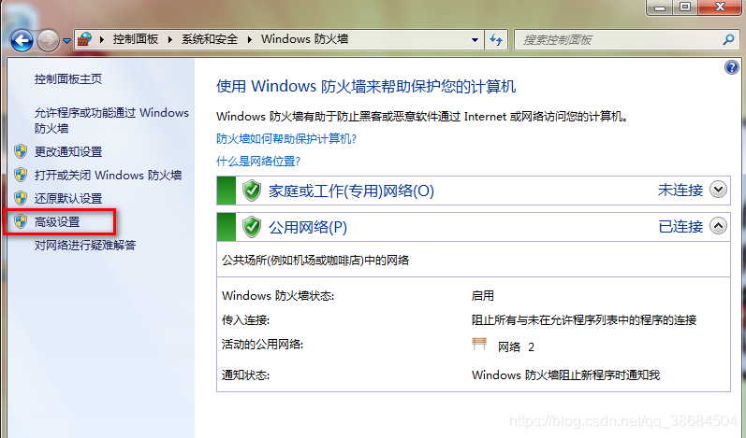Click 活动的公用网络: label
Image resolution: width=746 pixels, height=438 pixels.
pos(262,344)
